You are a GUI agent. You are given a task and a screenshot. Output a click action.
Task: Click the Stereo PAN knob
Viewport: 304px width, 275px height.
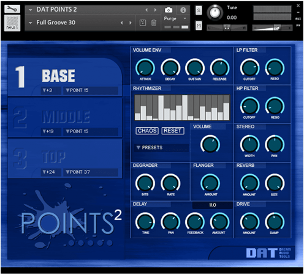[275, 144]
